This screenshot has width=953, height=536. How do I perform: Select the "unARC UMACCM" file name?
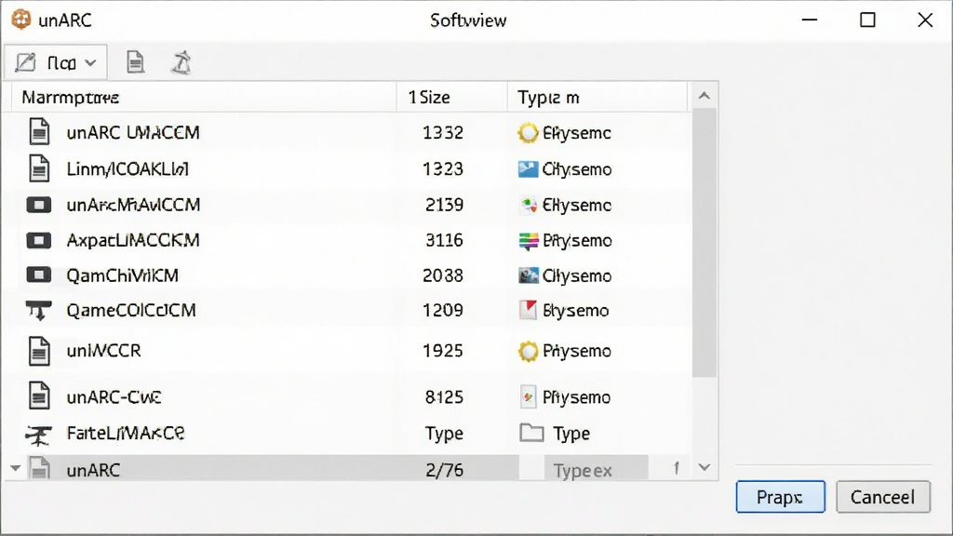pyautogui.click(x=133, y=132)
